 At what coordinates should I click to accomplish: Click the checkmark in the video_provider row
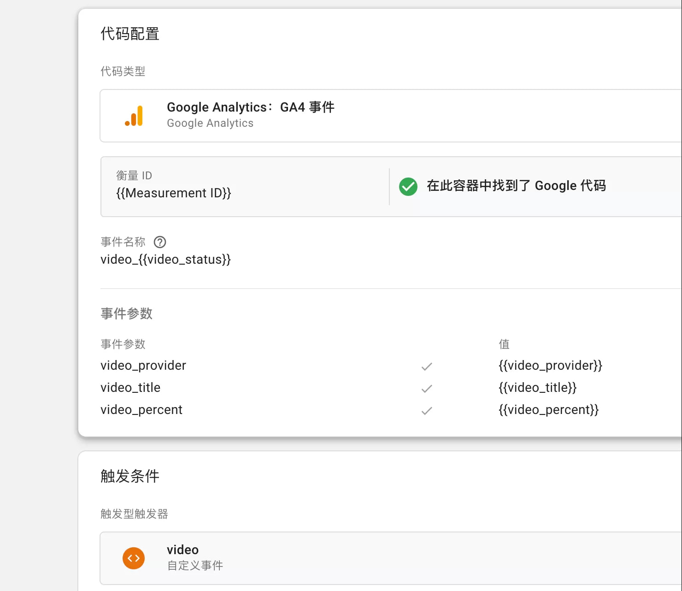(x=427, y=366)
